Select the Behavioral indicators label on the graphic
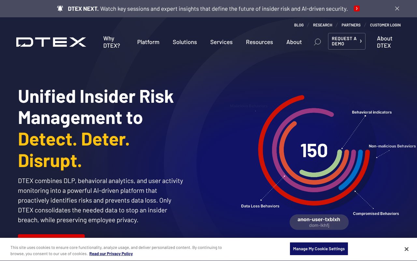The width and height of the screenshot is (417, 261). [371, 112]
